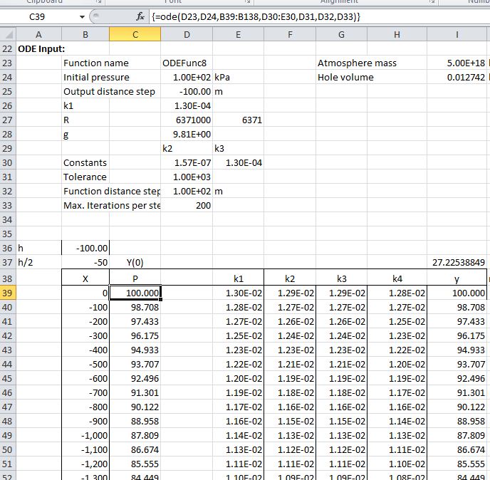
Task: Select column I header
Action: [x=457, y=34]
